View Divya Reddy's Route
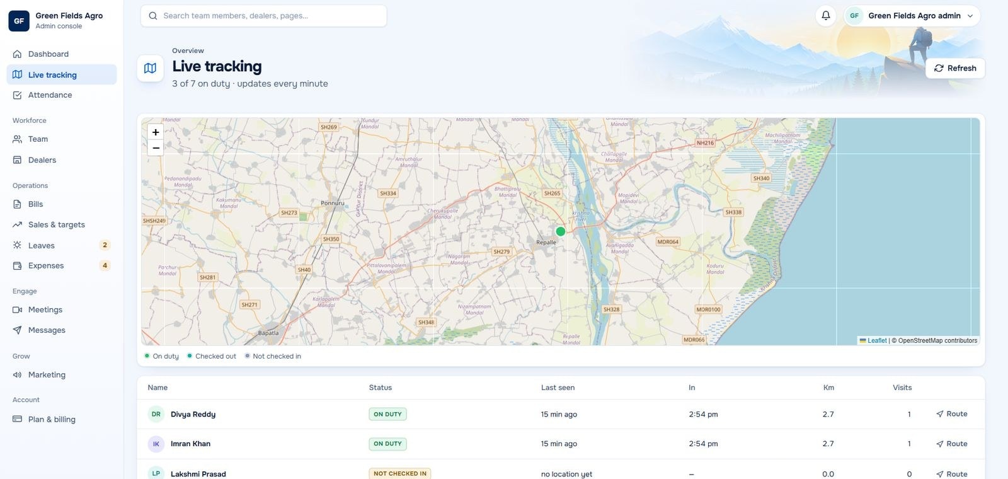Viewport: 1008px width, 479px height. pos(952,414)
